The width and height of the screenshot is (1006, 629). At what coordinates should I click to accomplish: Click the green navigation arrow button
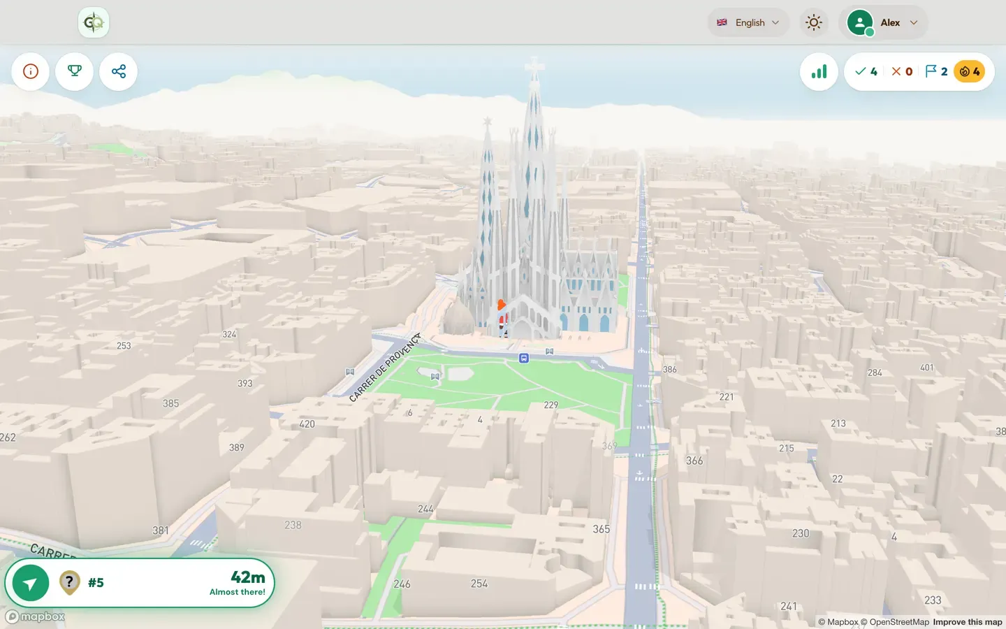(31, 583)
